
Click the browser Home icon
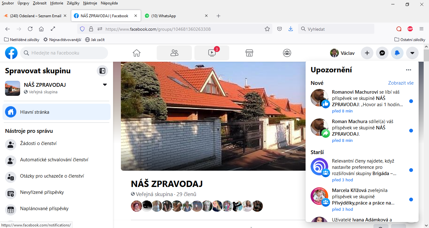pyautogui.click(x=41, y=29)
